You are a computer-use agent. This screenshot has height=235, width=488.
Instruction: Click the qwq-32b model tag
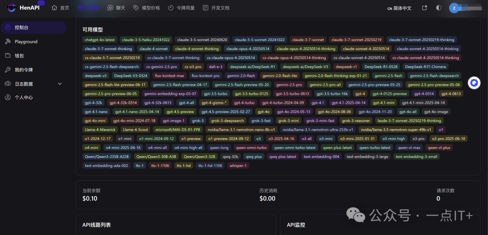click(x=230, y=157)
